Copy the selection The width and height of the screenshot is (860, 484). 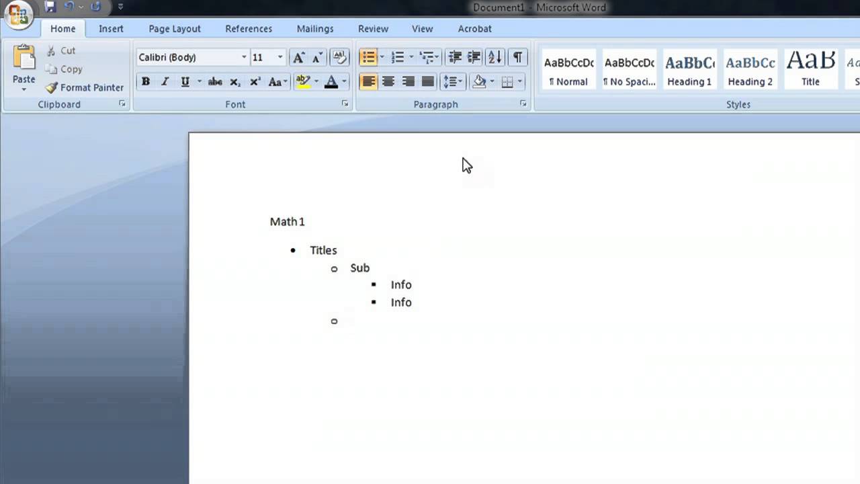[x=64, y=69]
